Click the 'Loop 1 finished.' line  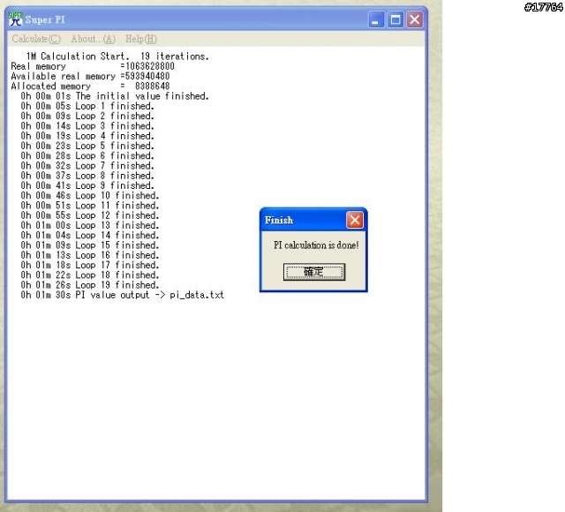click(87, 106)
